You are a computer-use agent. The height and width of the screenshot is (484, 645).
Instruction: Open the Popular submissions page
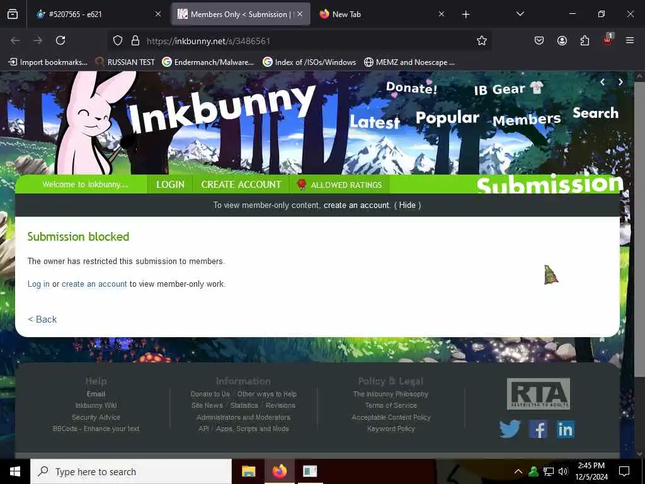pos(448,118)
